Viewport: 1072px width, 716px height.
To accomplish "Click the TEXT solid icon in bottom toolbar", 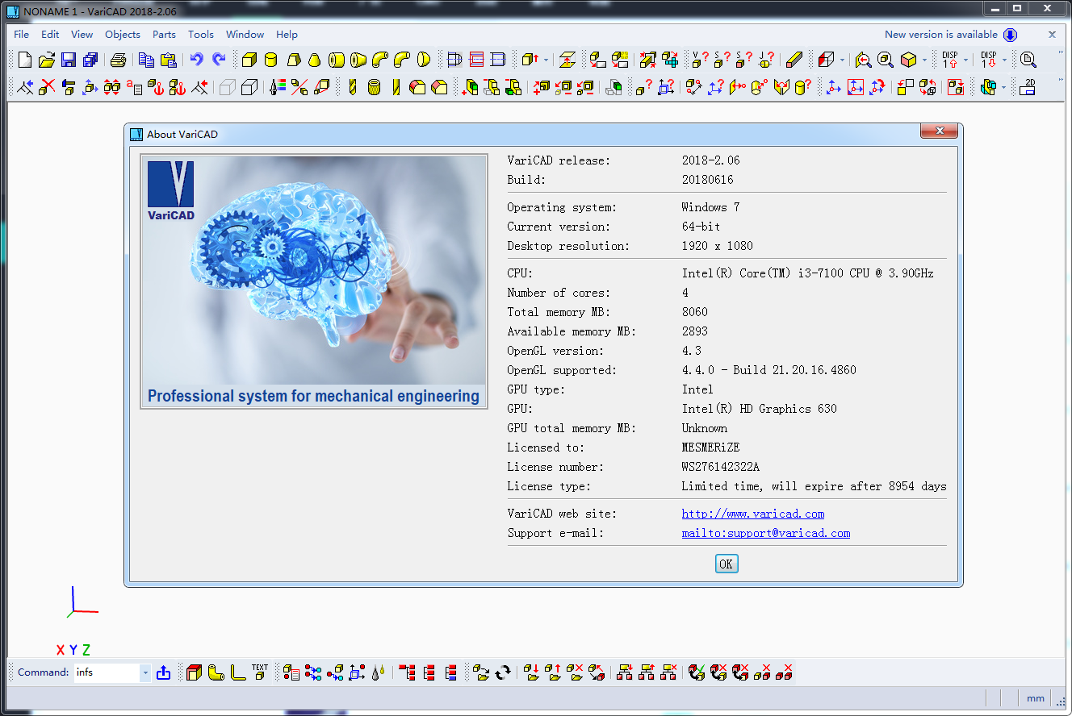I will [x=259, y=672].
